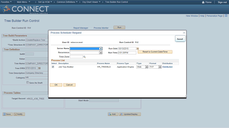Screen dimensions: 229x128
Task: Open the Run Date calendar picker icon
Action: (137, 49)
